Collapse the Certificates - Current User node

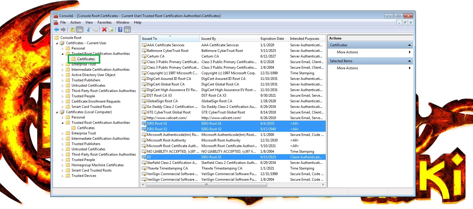[57, 43]
